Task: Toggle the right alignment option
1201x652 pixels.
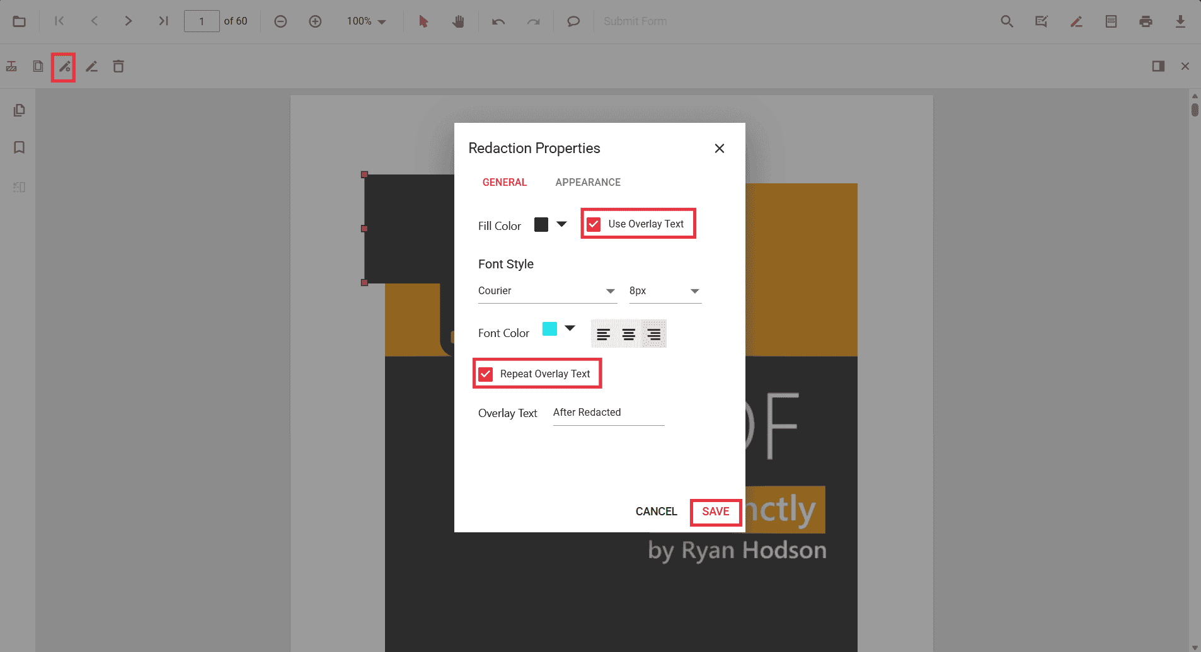Action: [653, 333]
